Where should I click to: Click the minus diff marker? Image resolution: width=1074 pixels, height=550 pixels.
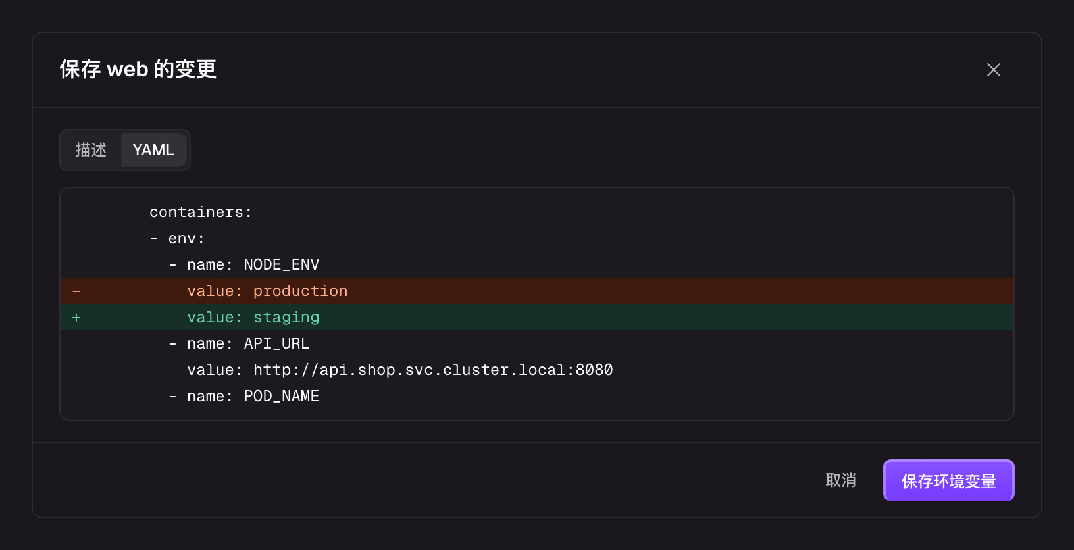tap(76, 291)
